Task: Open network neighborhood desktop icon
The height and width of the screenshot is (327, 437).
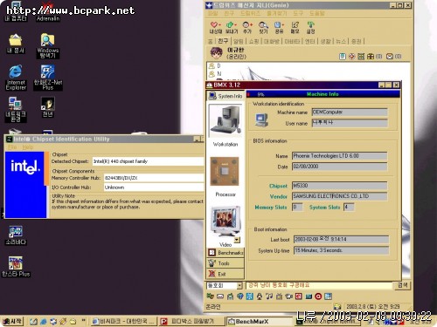Action: tap(16, 109)
